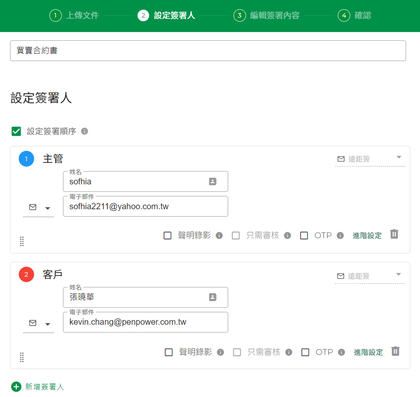This screenshot has height=397, width=420.
Task: Click info icon next to 設定簽署順序
Action: [x=85, y=131]
